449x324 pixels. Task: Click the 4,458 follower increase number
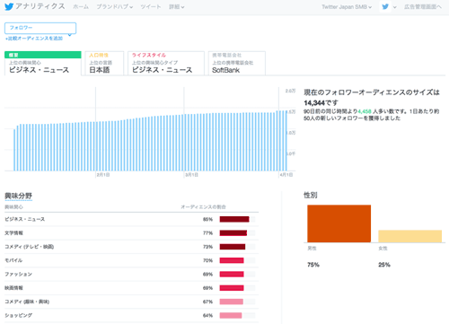point(365,111)
